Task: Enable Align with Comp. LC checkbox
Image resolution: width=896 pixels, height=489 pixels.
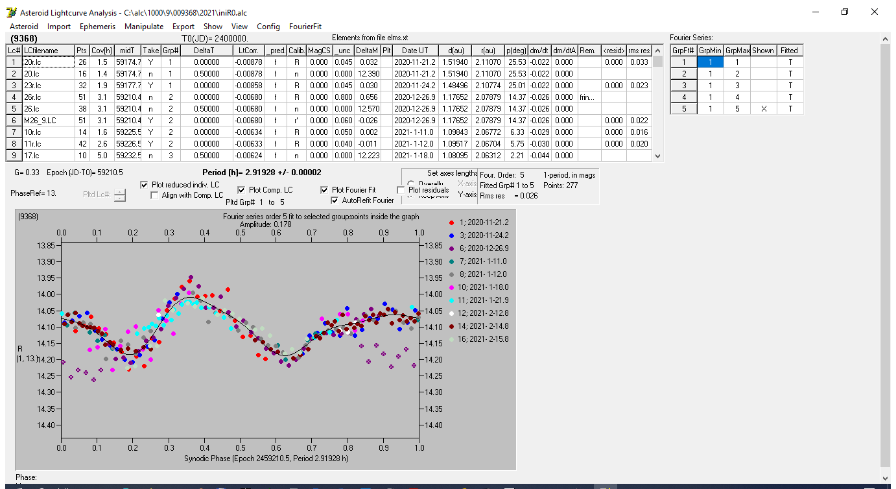Action: click(155, 195)
